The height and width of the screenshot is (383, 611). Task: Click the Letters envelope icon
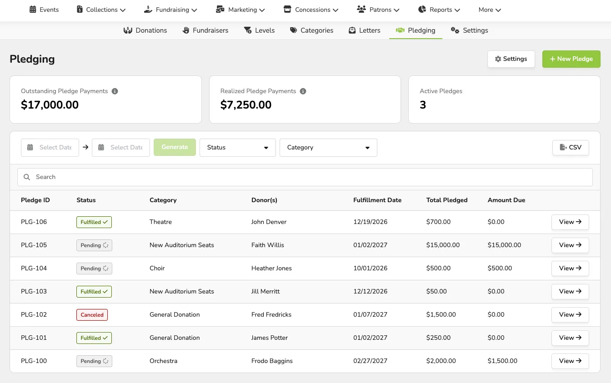pos(352,30)
